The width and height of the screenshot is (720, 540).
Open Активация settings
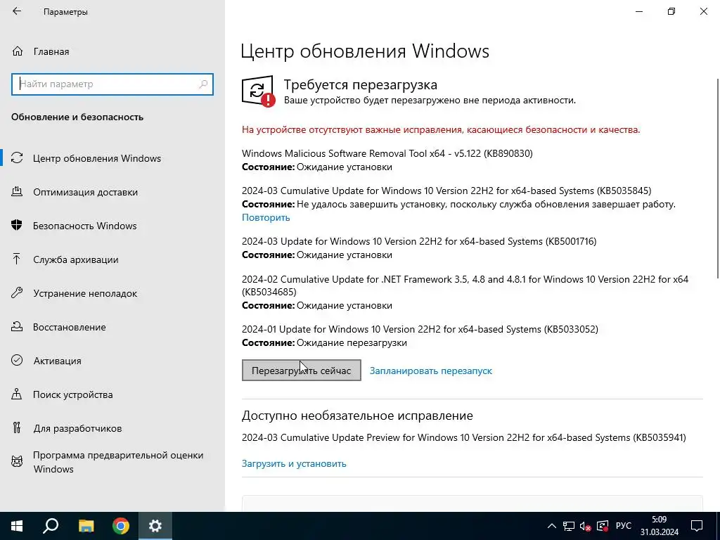click(112, 361)
